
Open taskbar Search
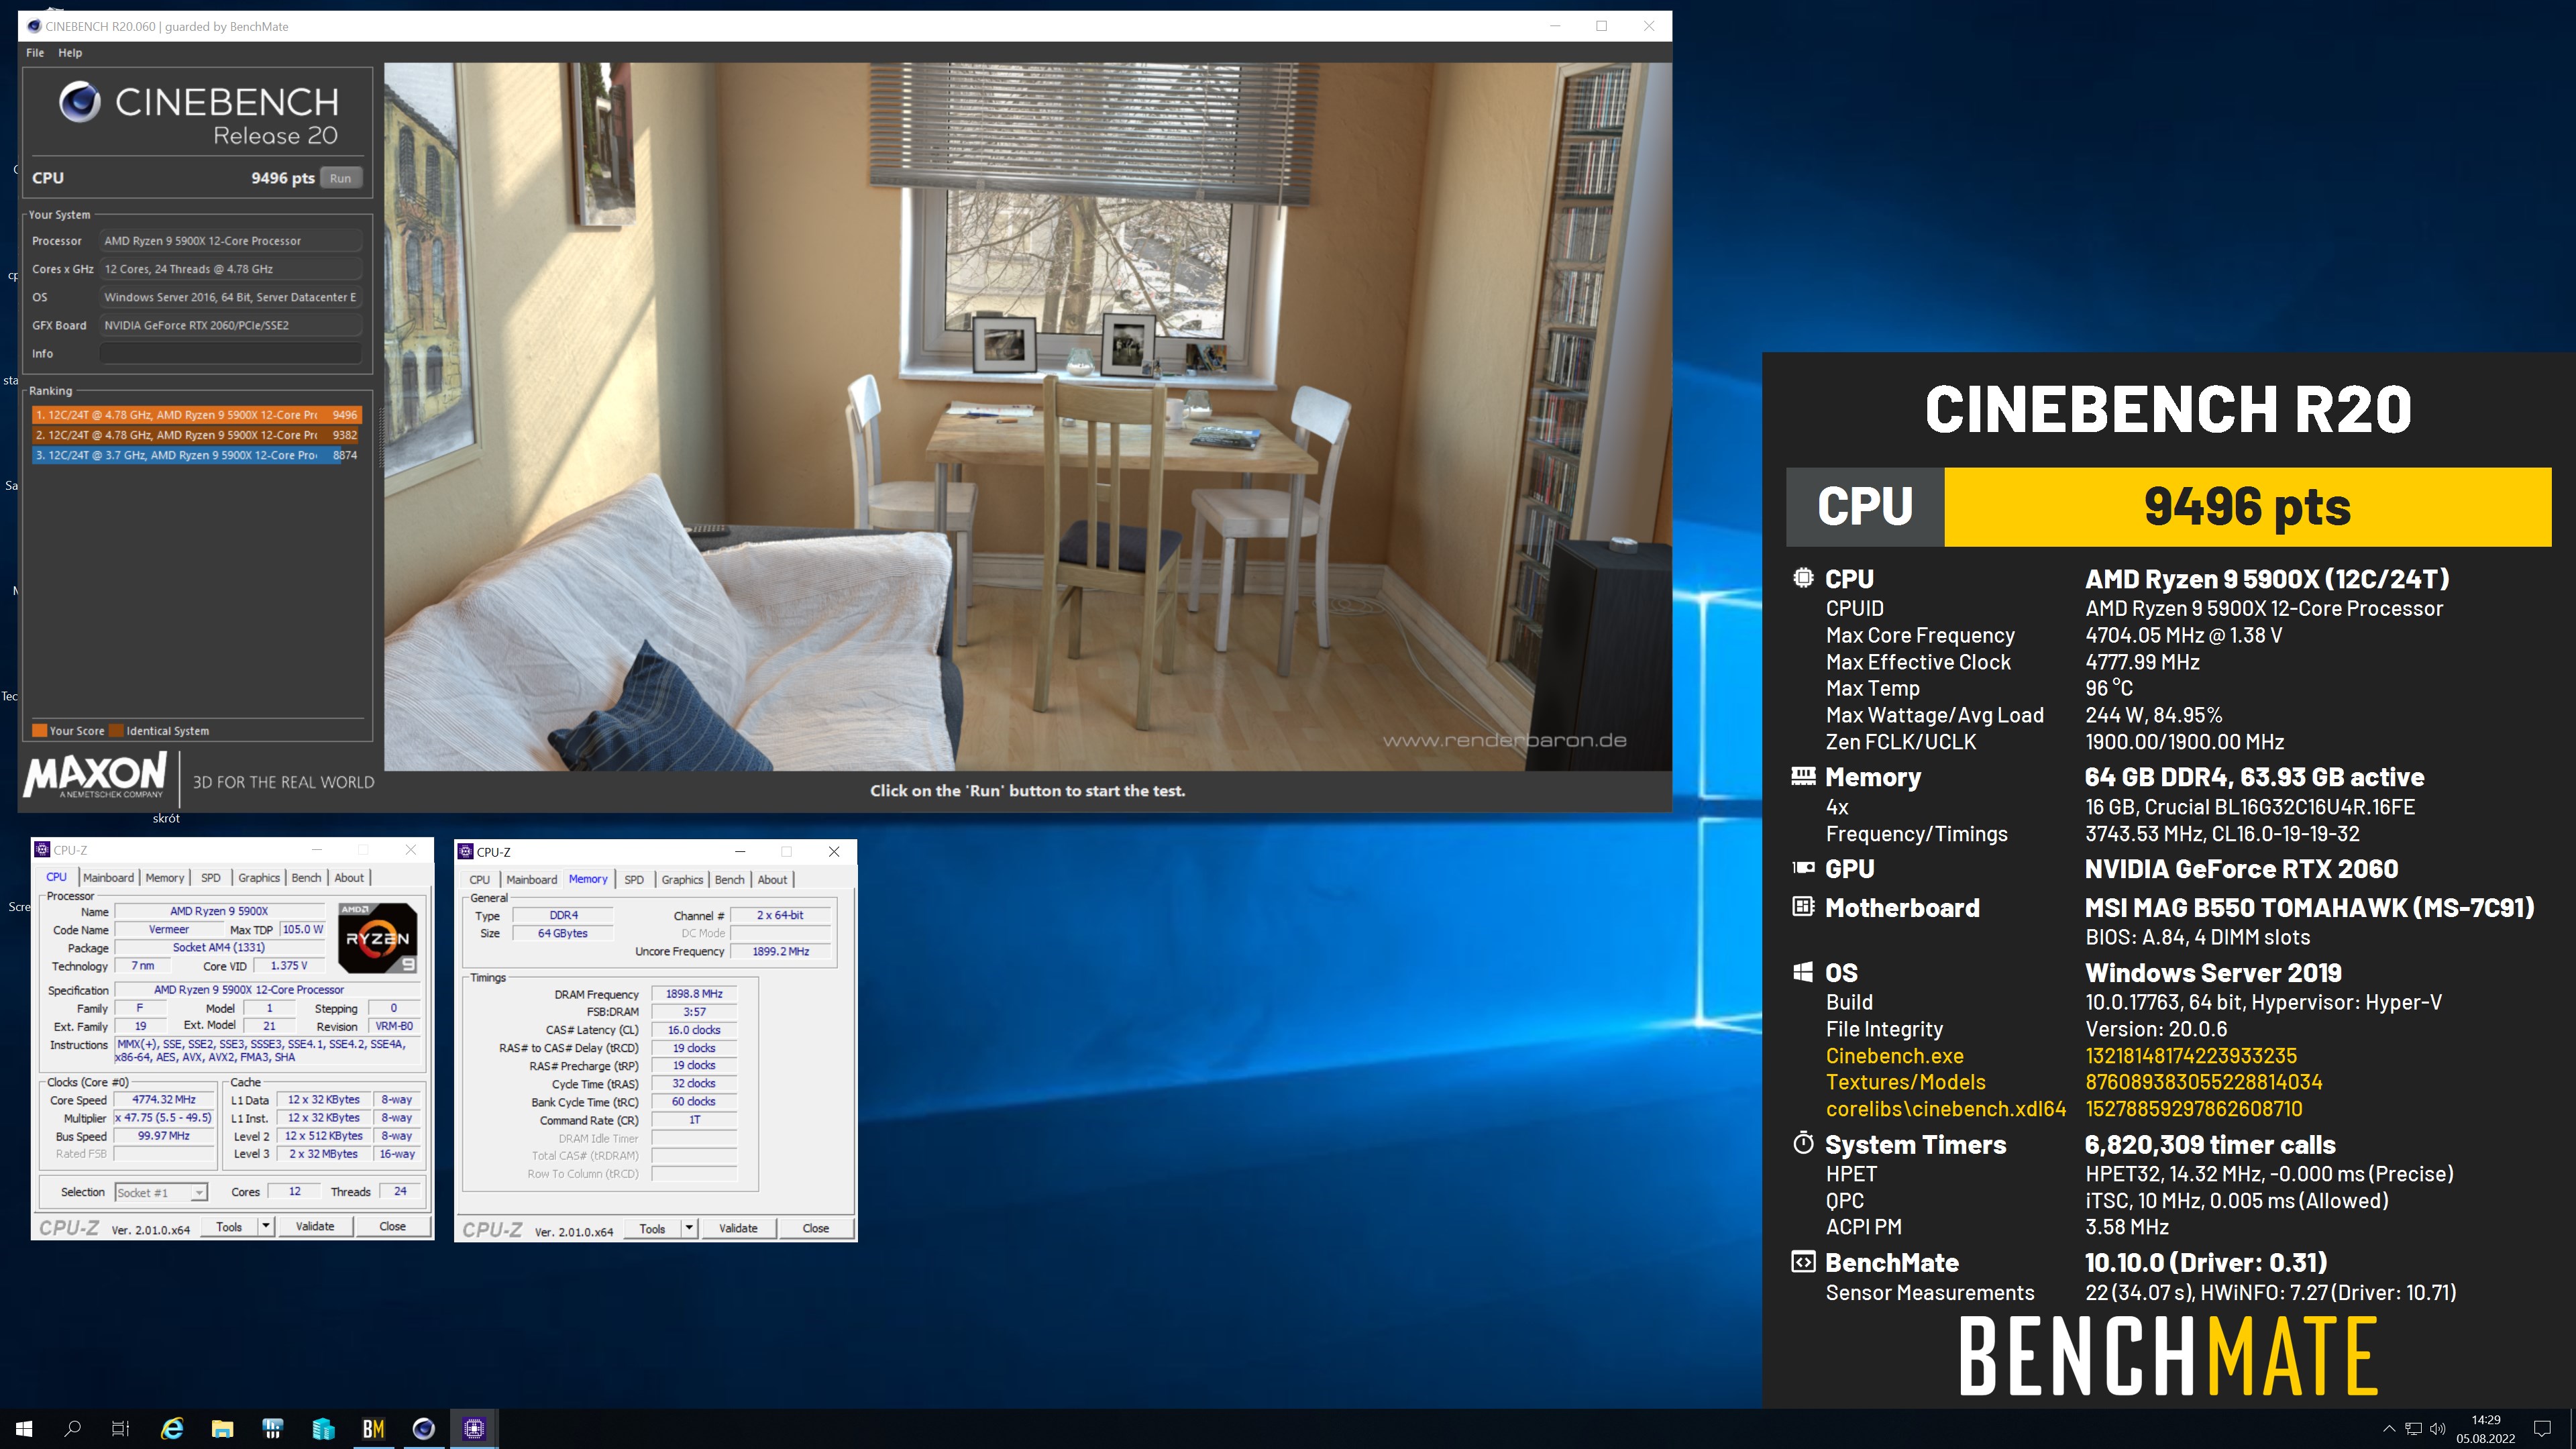coord(72,1428)
